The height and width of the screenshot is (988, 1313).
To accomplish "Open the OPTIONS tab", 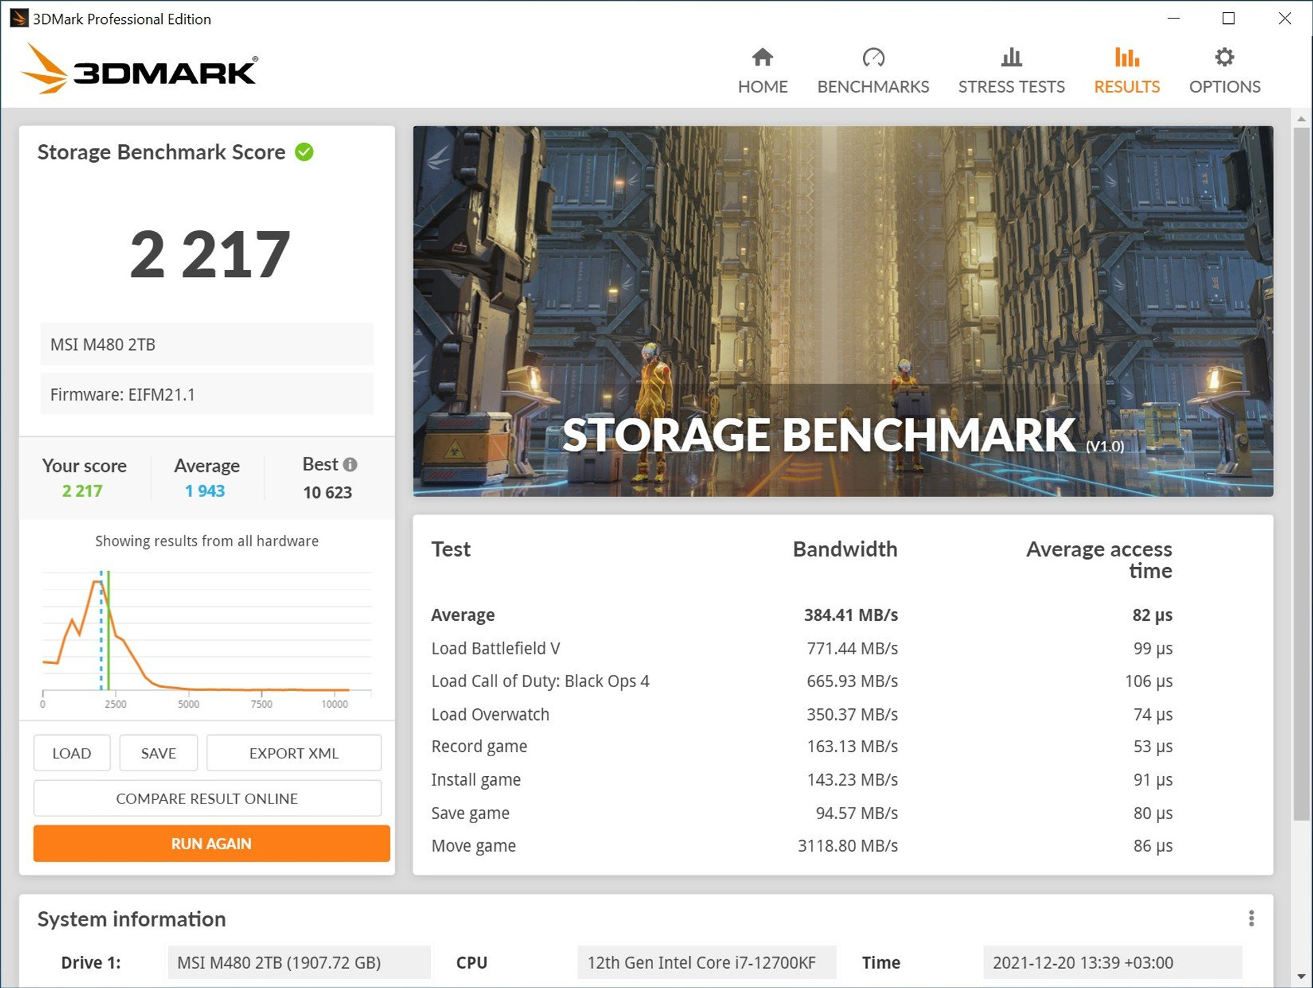I will coord(1224,71).
